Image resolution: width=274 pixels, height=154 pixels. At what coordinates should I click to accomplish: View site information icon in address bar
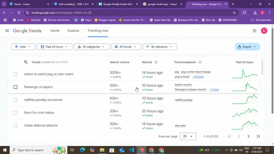click(x=27, y=13)
